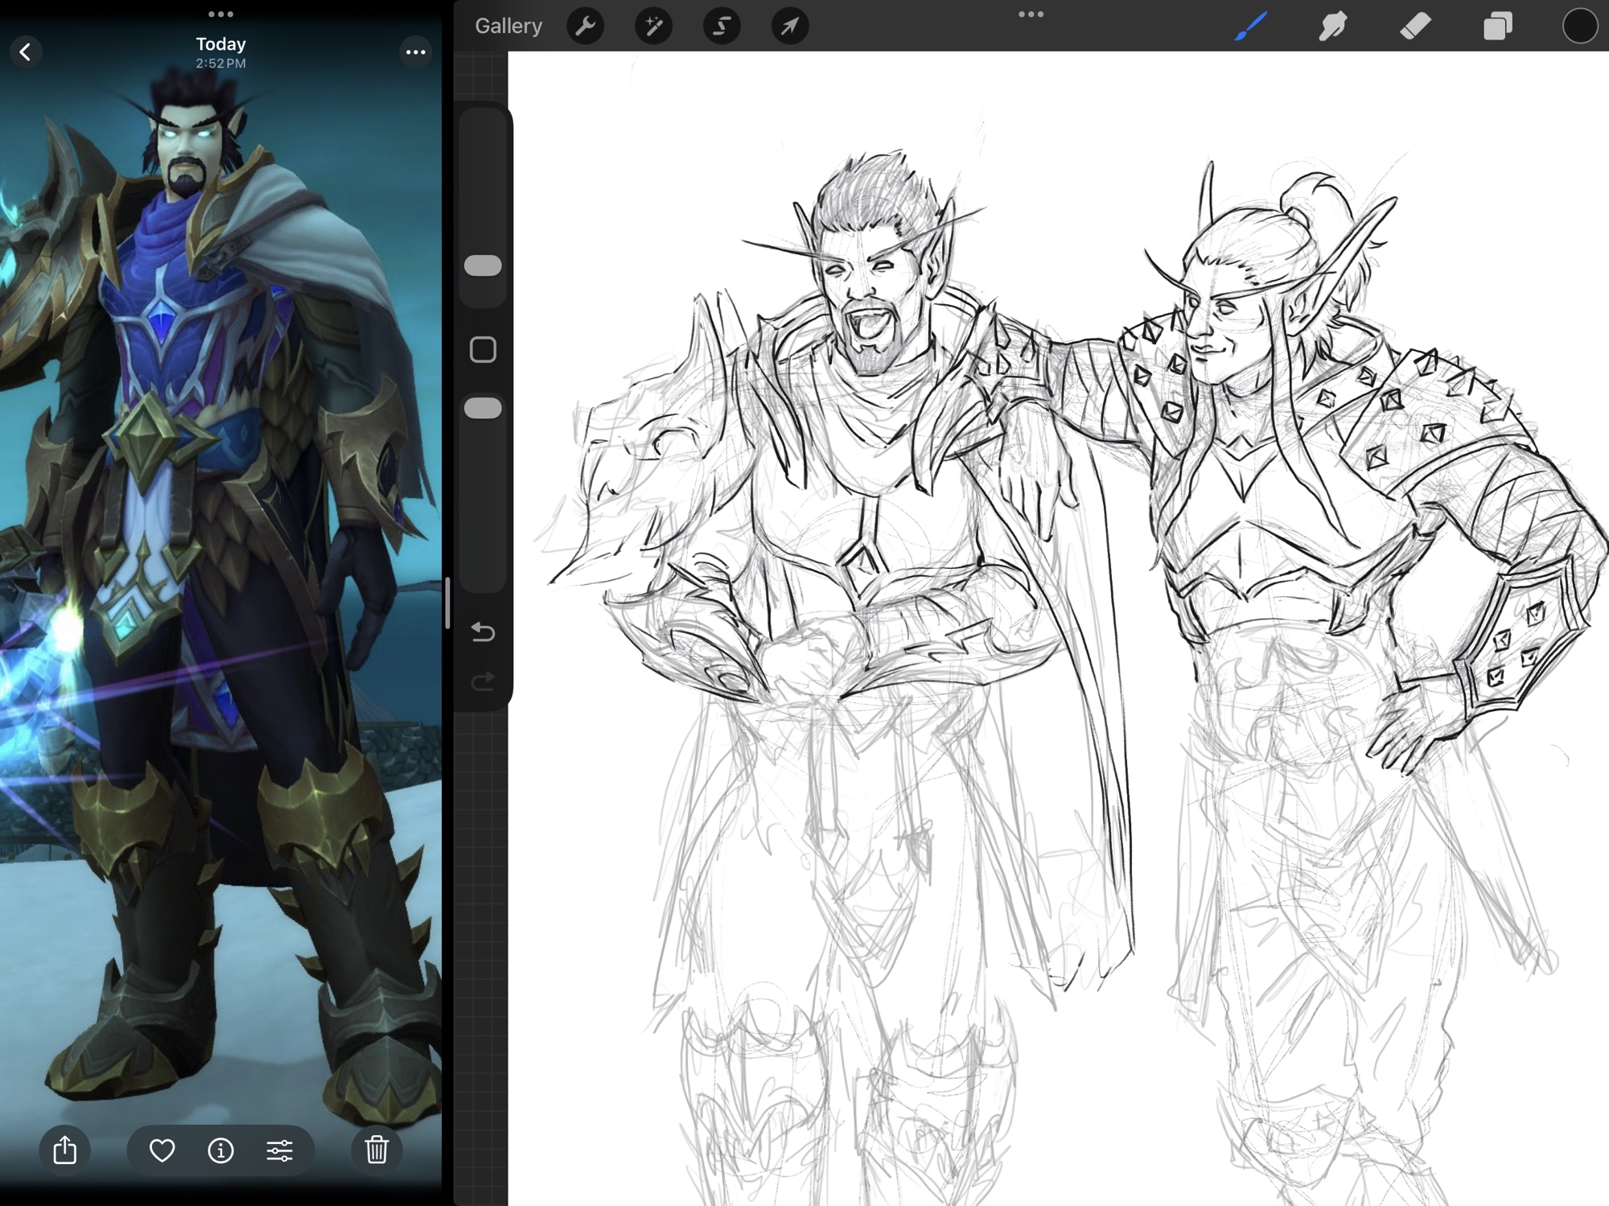Open the Adjustments magic wand menu
Viewport: 1609px width, 1206px height.
tap(653, 27)
